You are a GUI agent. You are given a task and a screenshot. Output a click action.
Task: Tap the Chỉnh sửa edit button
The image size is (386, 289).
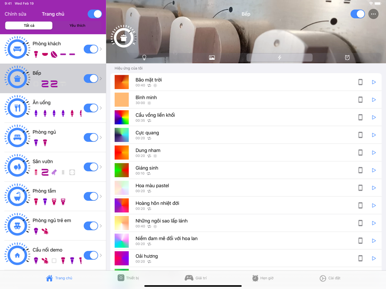[x=15, y=14]
